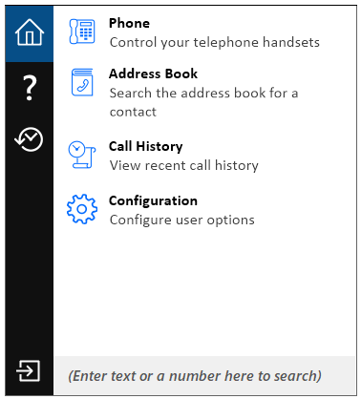This screenshot has height=399, width=361.
Task: Click empty area below Configuration item
Action: click(x=205, y=289)
